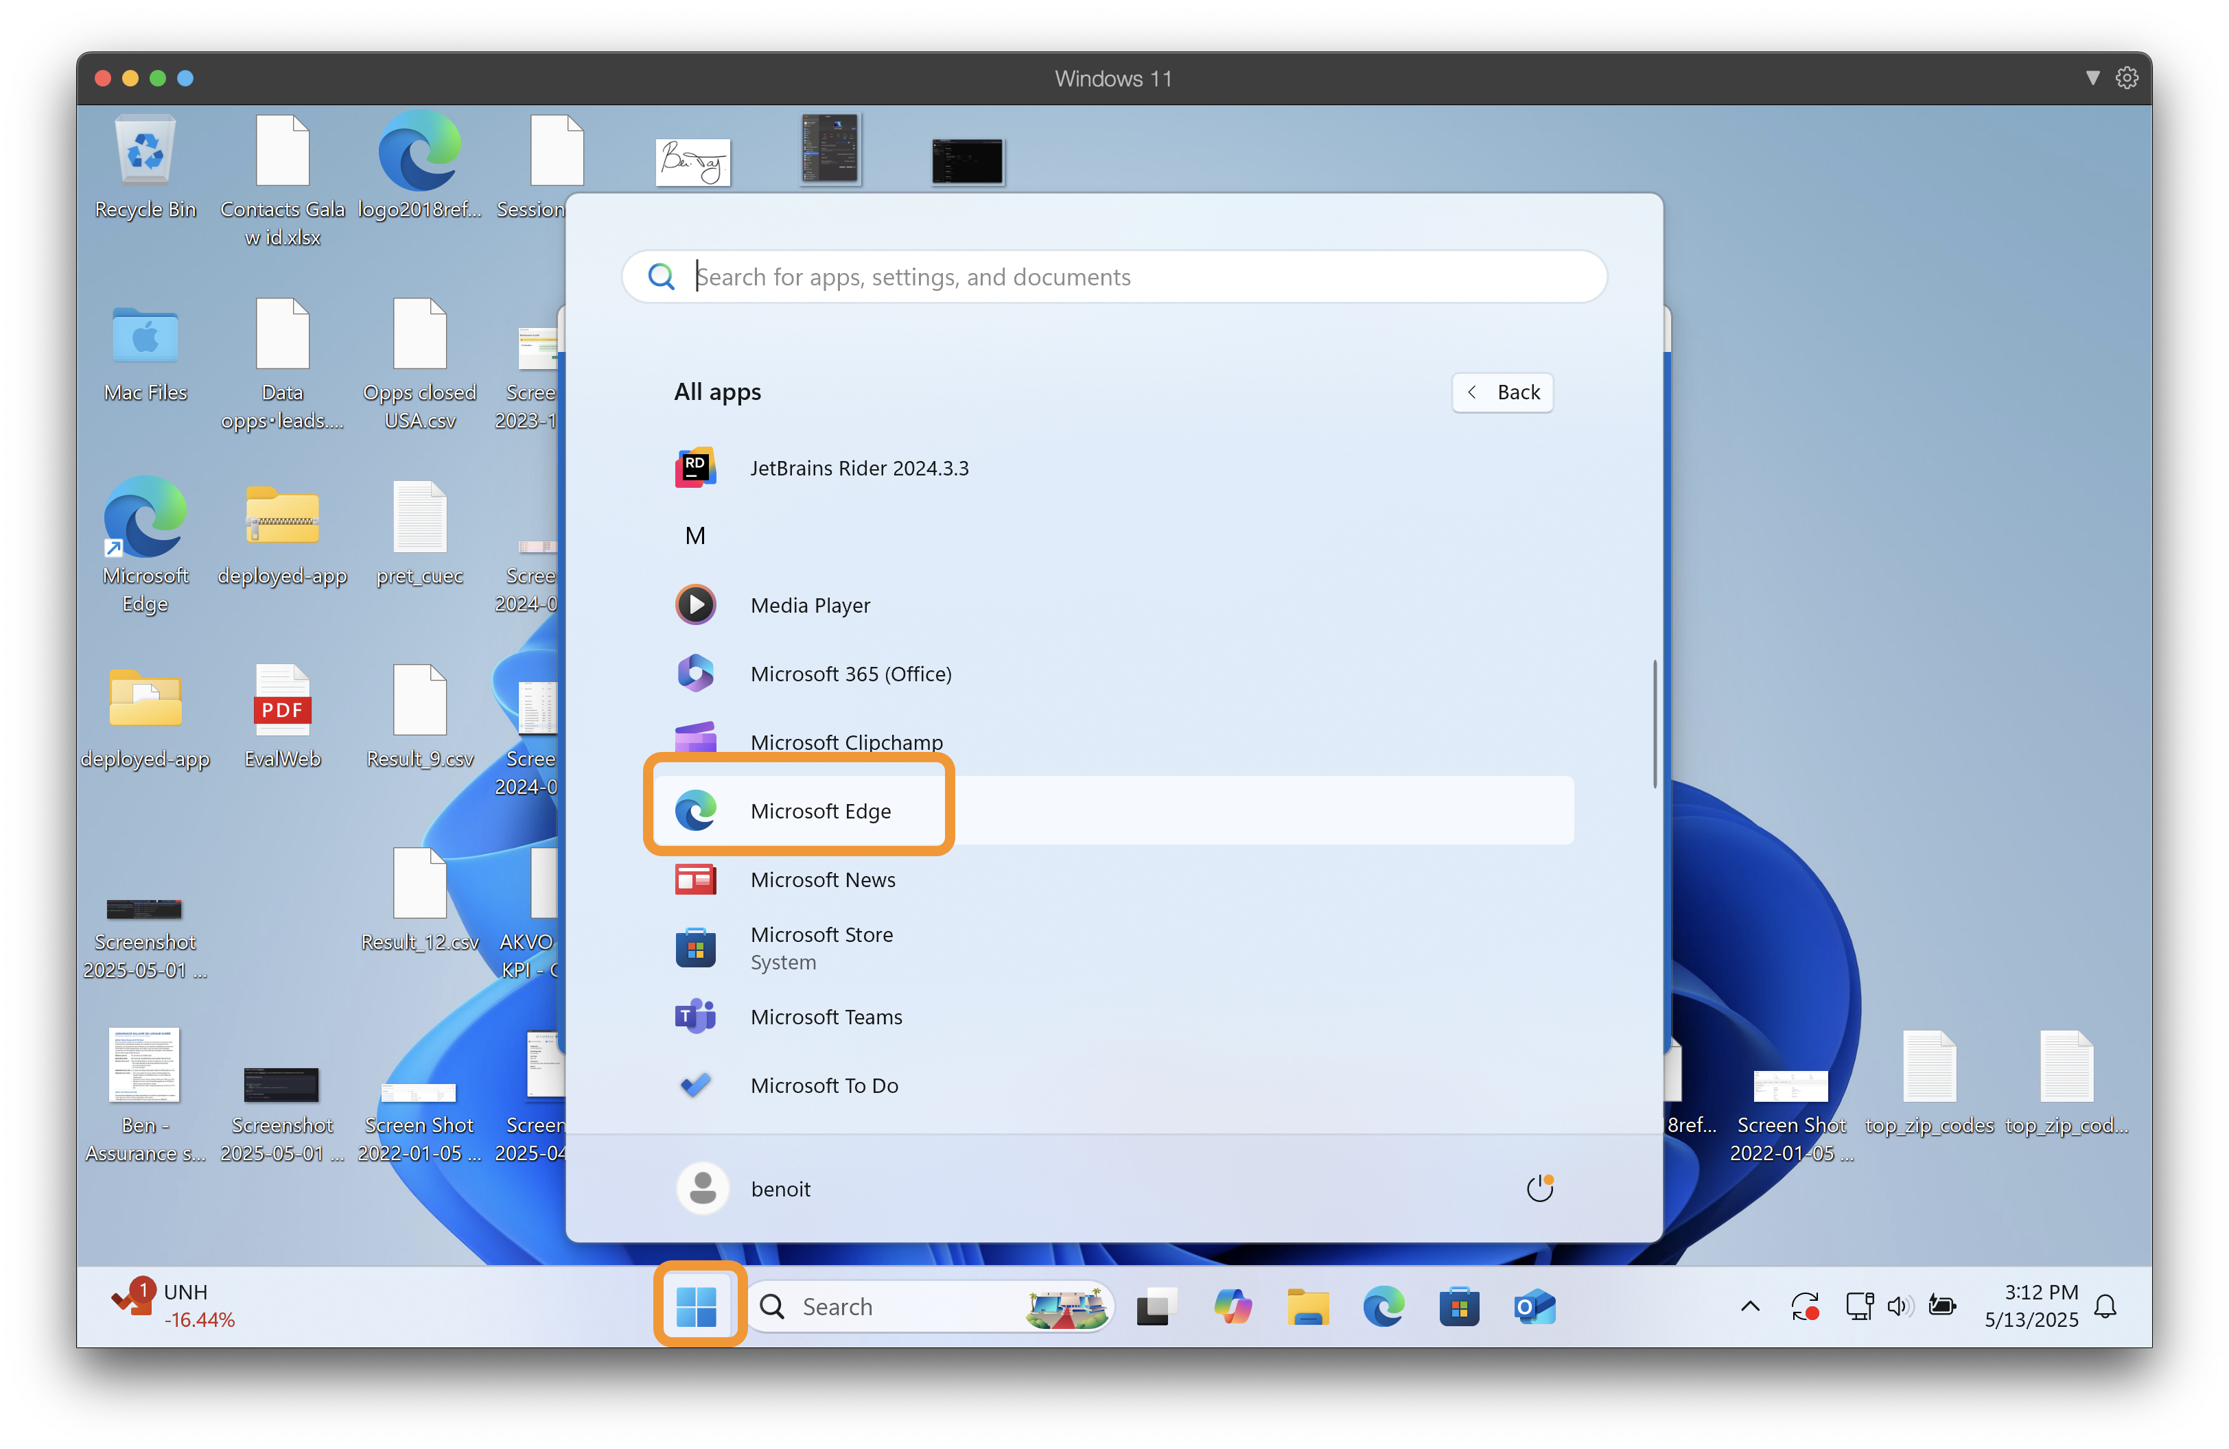Launch Microsoft Edge from the All apps list
The height and width of the screenshot is (1449, 2229).
[x=1114, y=811]
